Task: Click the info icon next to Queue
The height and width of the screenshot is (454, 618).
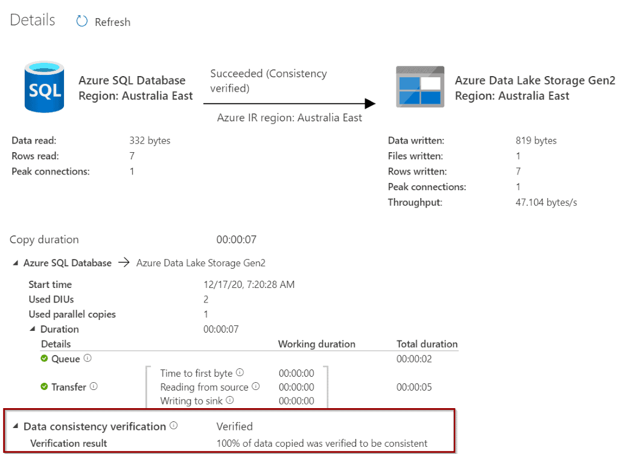Action: click(88, 359)
